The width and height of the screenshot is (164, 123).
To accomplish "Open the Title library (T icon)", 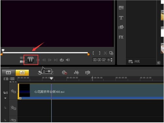I will pyautogui.click(x=121, y=18).
